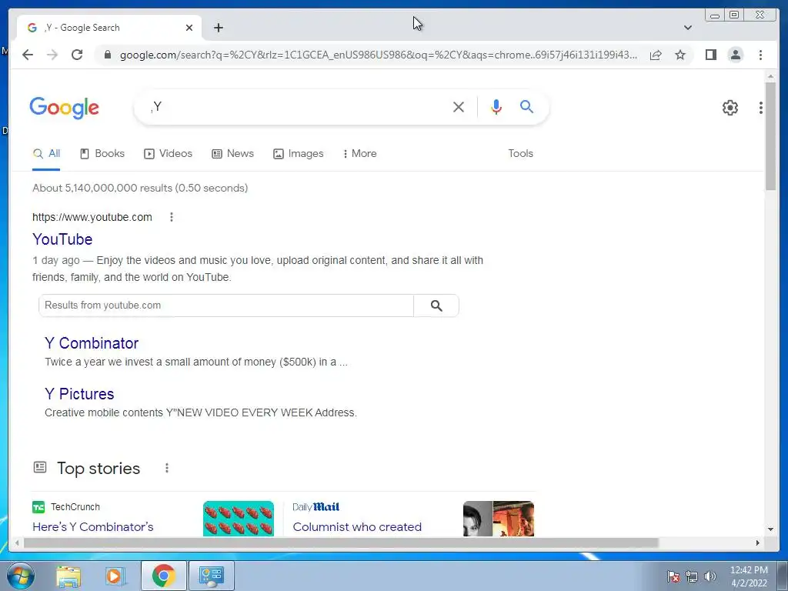Launch Windows Media Player from taskbar
Screen dimensions: 788x591
(115, 576)
